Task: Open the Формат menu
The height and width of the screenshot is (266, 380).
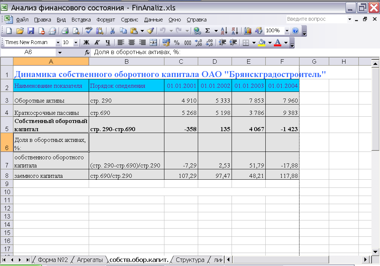Action: (106, 20)
